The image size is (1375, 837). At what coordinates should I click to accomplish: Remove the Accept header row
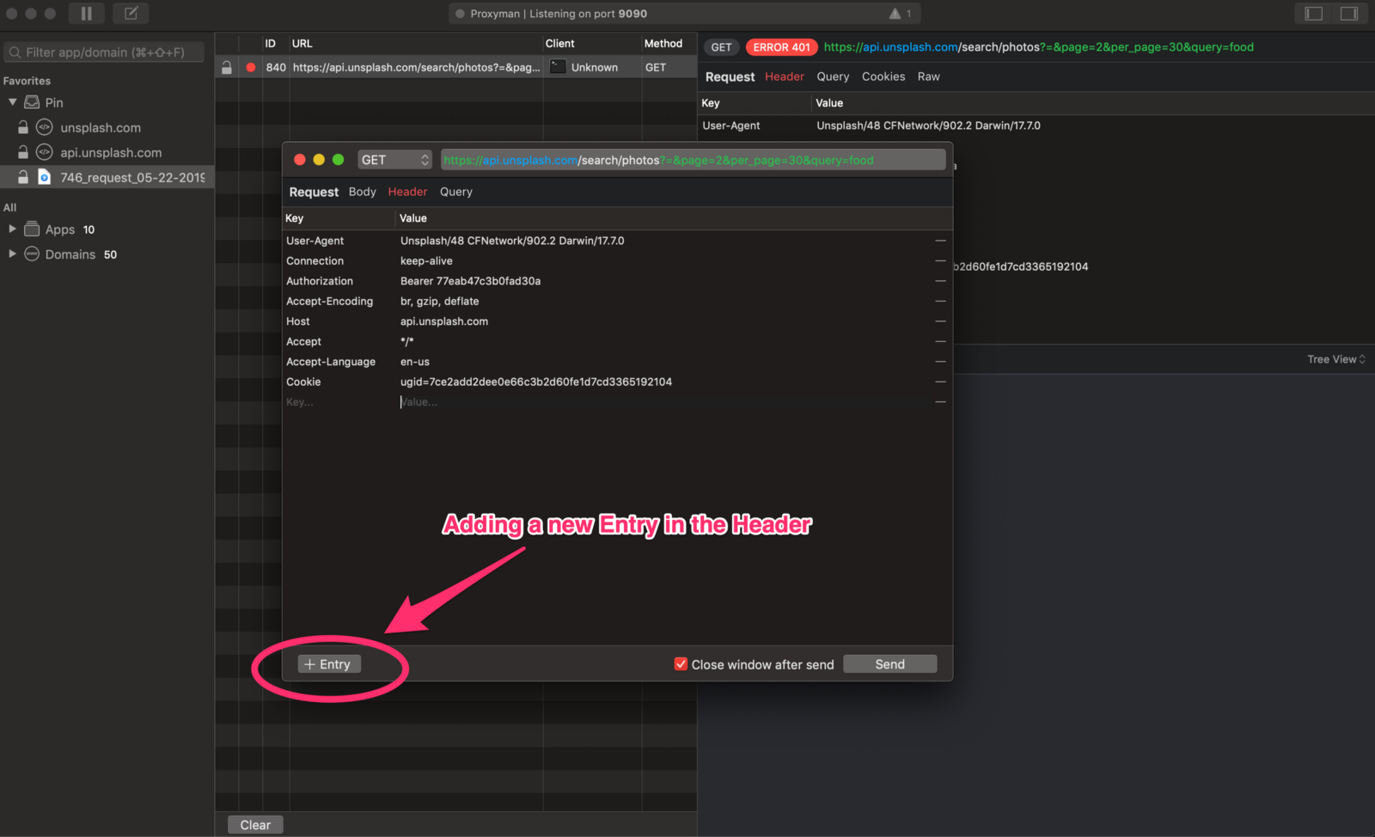pyautogui.click(x=940, y=342)
